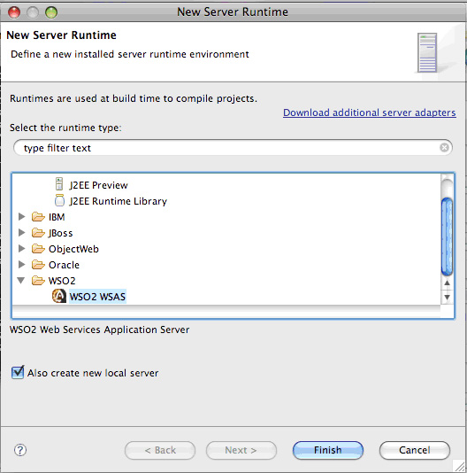Click the disabled Back button
The image size is (467, 473).
pyautogui.click(x=160, y=450)
